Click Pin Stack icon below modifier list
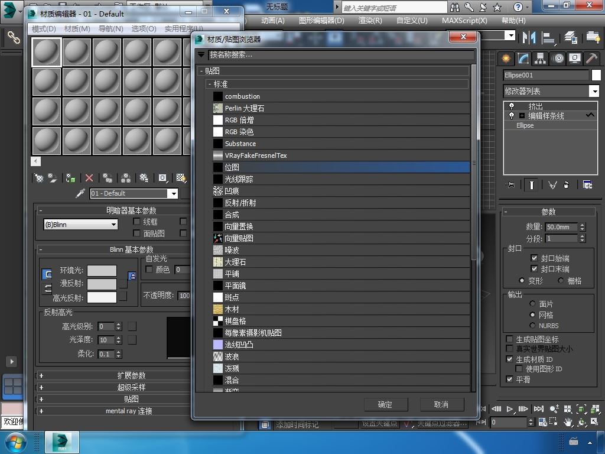The image size is (605, 454). pyautogui.click(x=510, y=185)
